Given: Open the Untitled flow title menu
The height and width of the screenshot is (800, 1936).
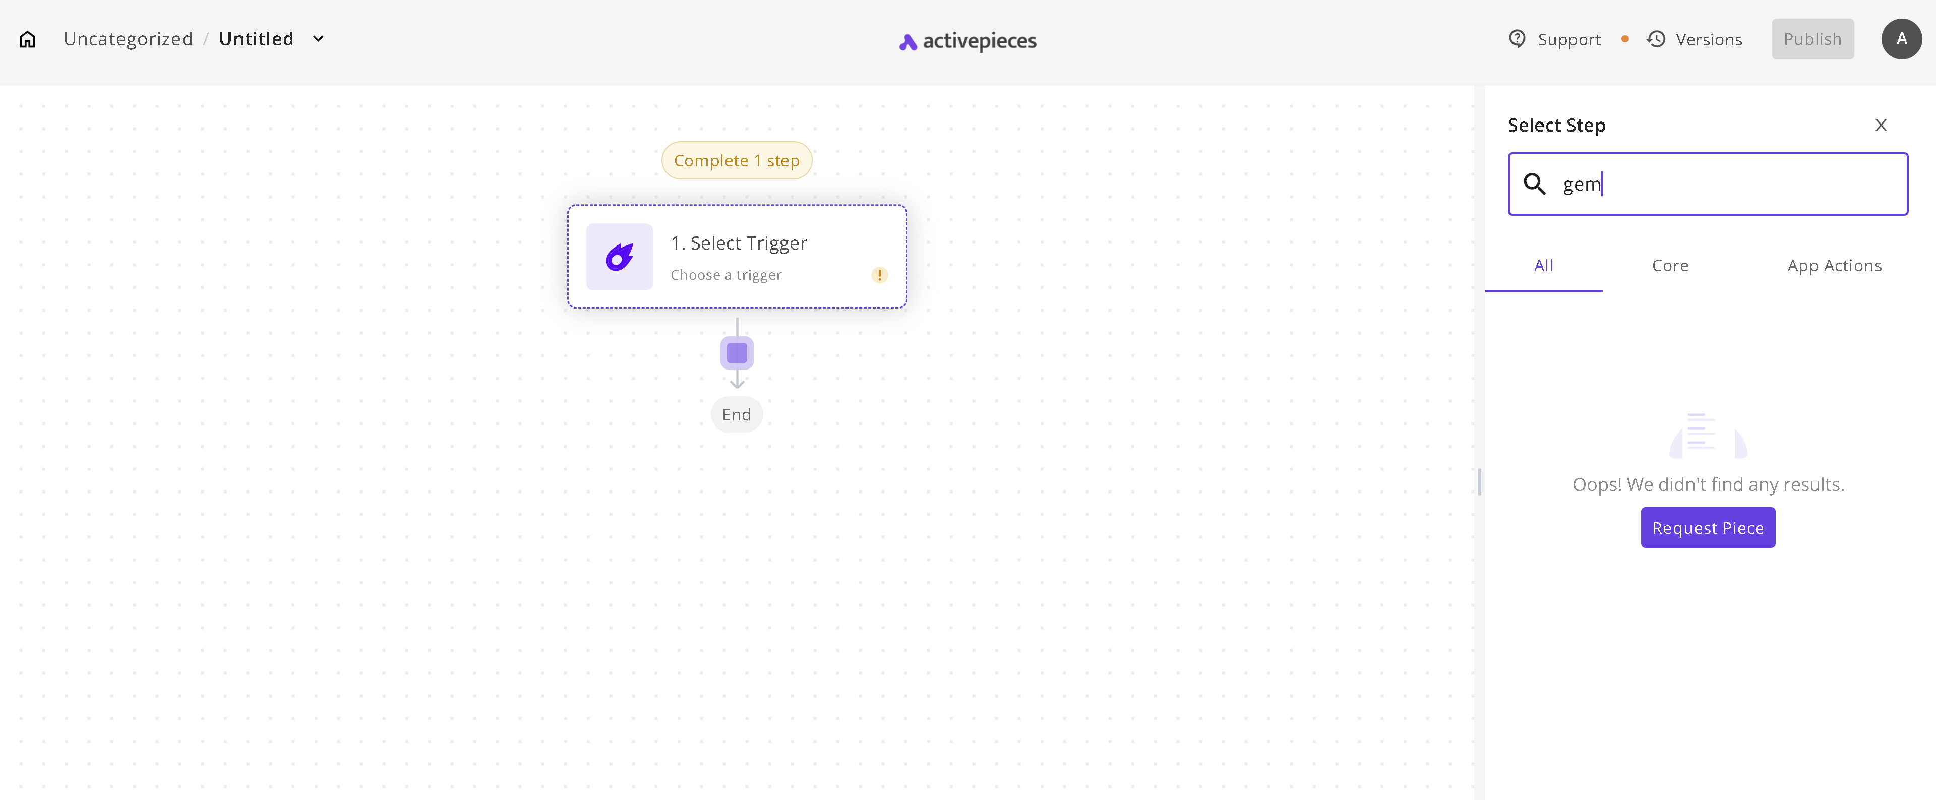Looking at the screenshot, I should click(256, 39).
